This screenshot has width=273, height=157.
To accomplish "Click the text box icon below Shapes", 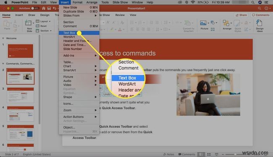I will tap(213, 29).
